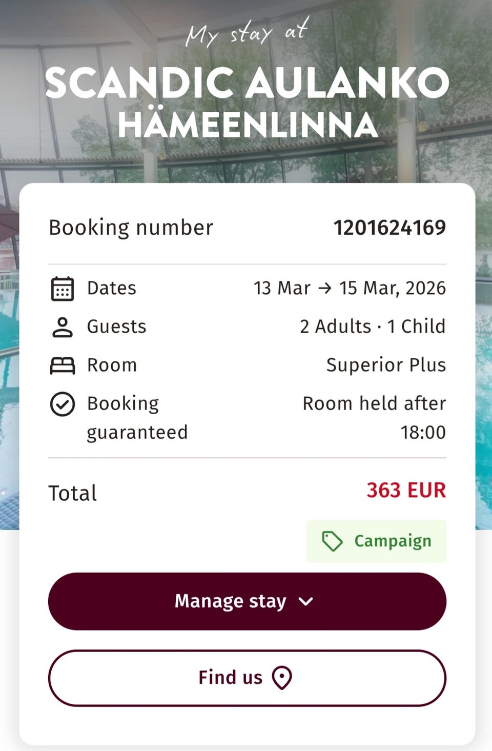Tap the Booking guaranteed label

137,417
